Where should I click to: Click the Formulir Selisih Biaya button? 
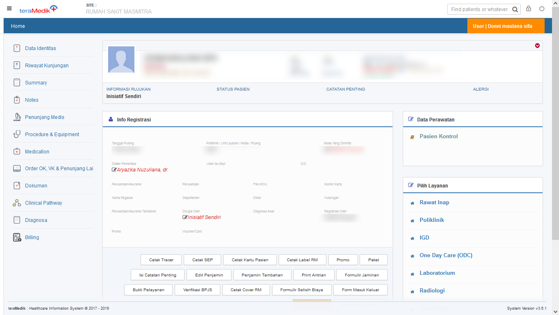[302, 290]
